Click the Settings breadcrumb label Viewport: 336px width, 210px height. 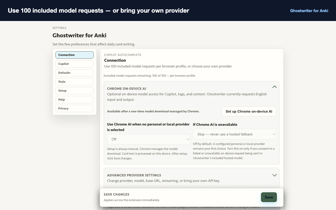tap(59, 28)
